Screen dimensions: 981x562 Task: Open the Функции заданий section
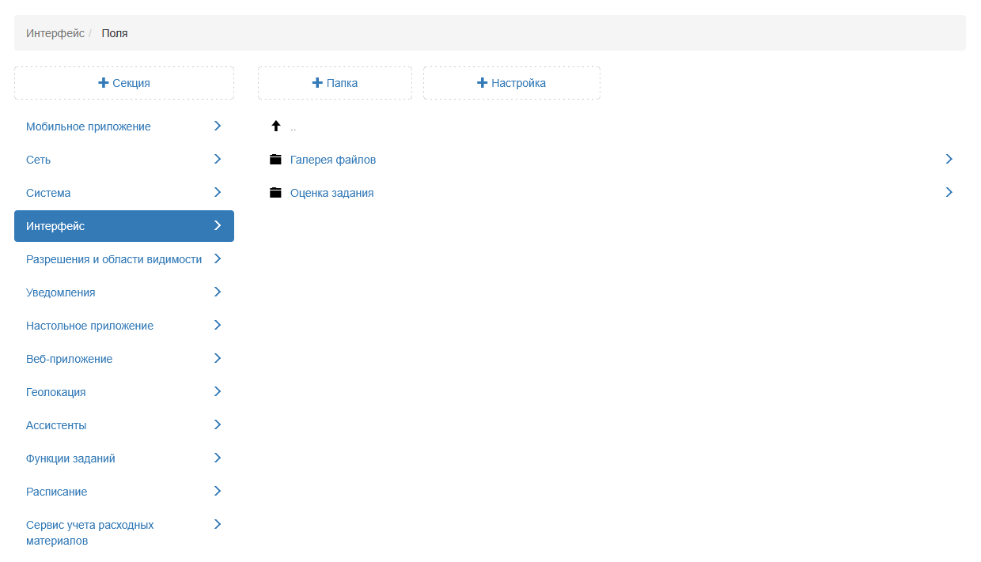click(70, 458)
